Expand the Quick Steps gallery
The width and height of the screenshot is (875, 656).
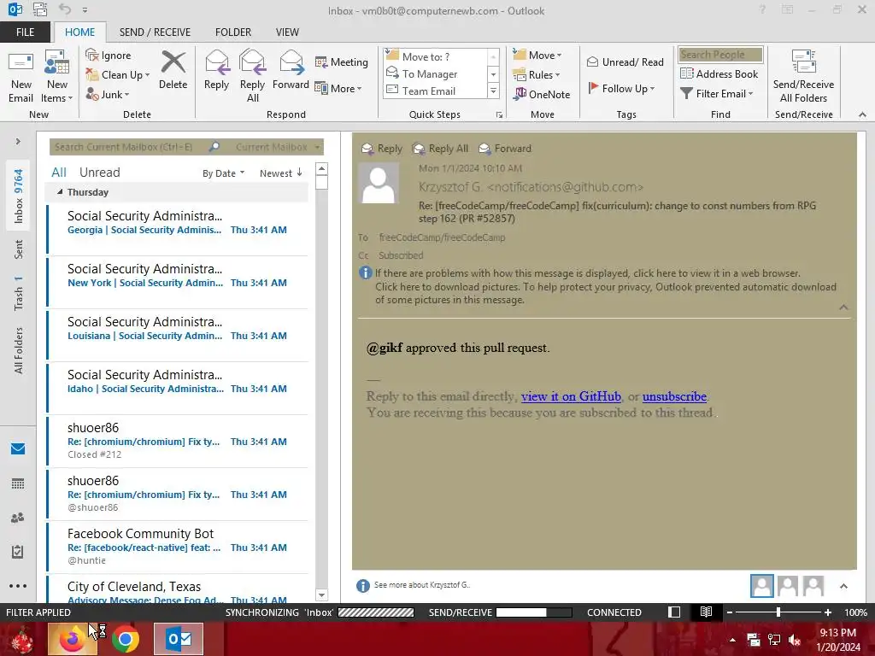coord(493,91)
